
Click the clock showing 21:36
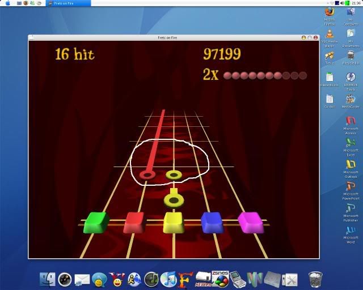click(356, 3)
